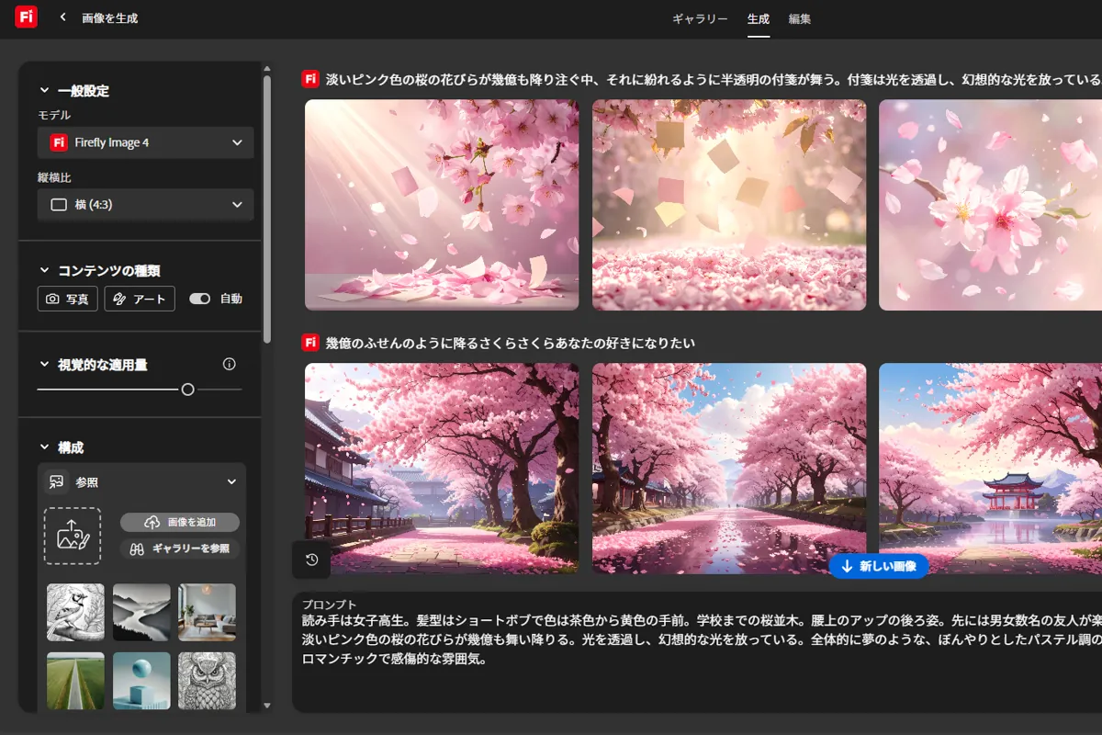Viewport: 1102px width, 735px height.
Task: Click the 参照 reference image icon in 構成
Action: [x=56, y=481]
